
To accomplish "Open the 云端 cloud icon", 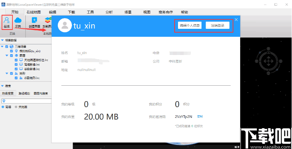I will pos(18,20).
